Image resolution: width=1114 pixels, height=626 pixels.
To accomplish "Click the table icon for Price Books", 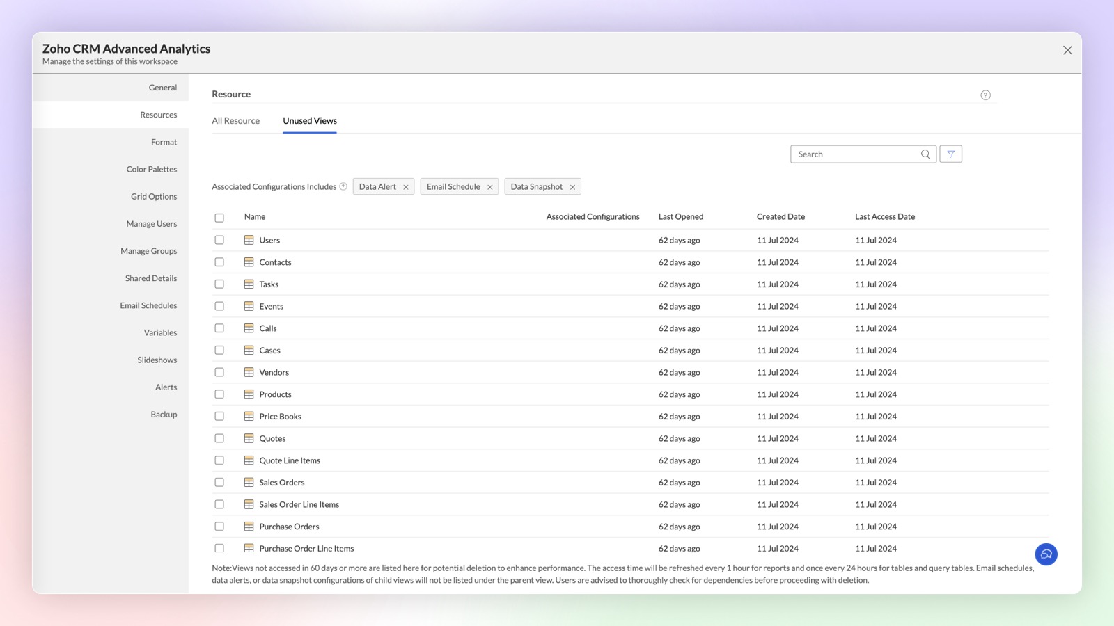I will pos(249,416).
